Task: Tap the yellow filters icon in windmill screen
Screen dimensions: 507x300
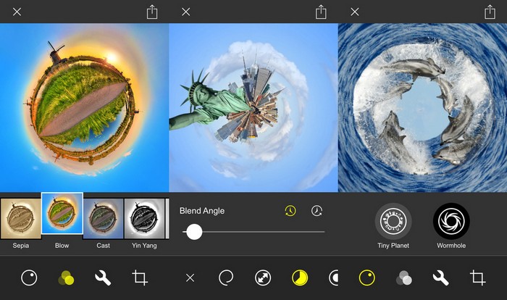Action: [x=66, y=278]
